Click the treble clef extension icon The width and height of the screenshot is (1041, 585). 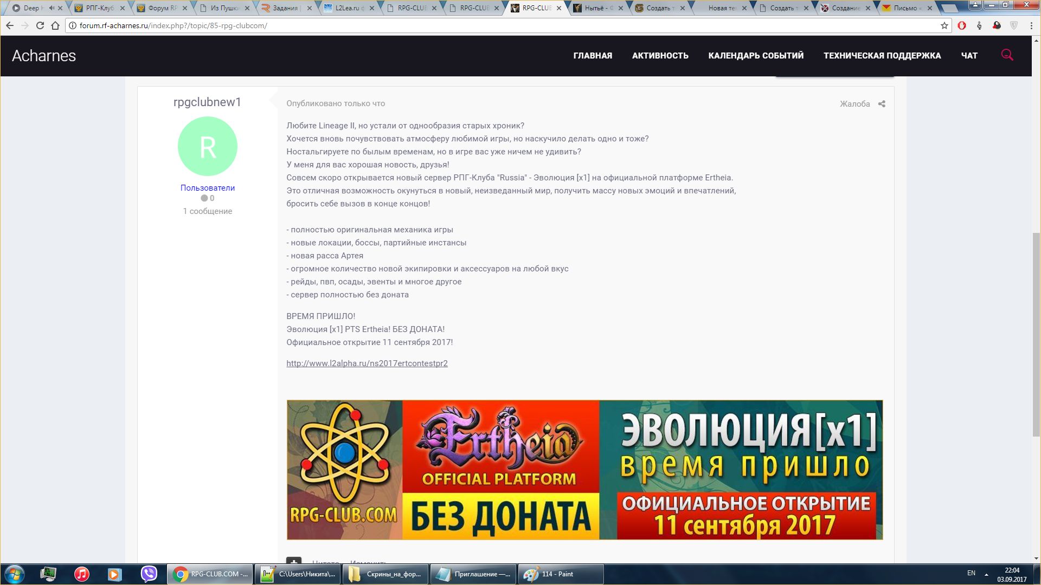click(979, 25)
